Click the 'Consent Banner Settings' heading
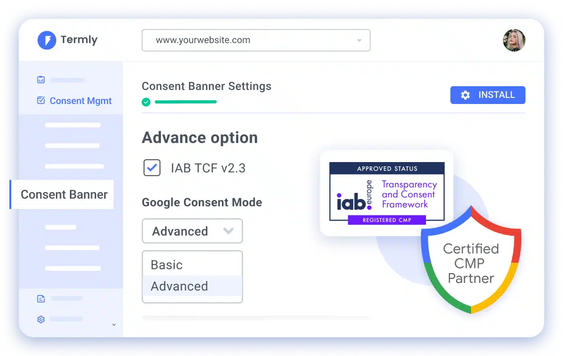The height and width of the screenshot is (356, 563). point(206,86)
